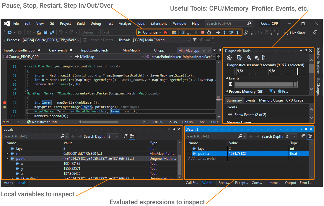Click the Hot Reload flame icon
324x206 pixels.
pos(165,32)
